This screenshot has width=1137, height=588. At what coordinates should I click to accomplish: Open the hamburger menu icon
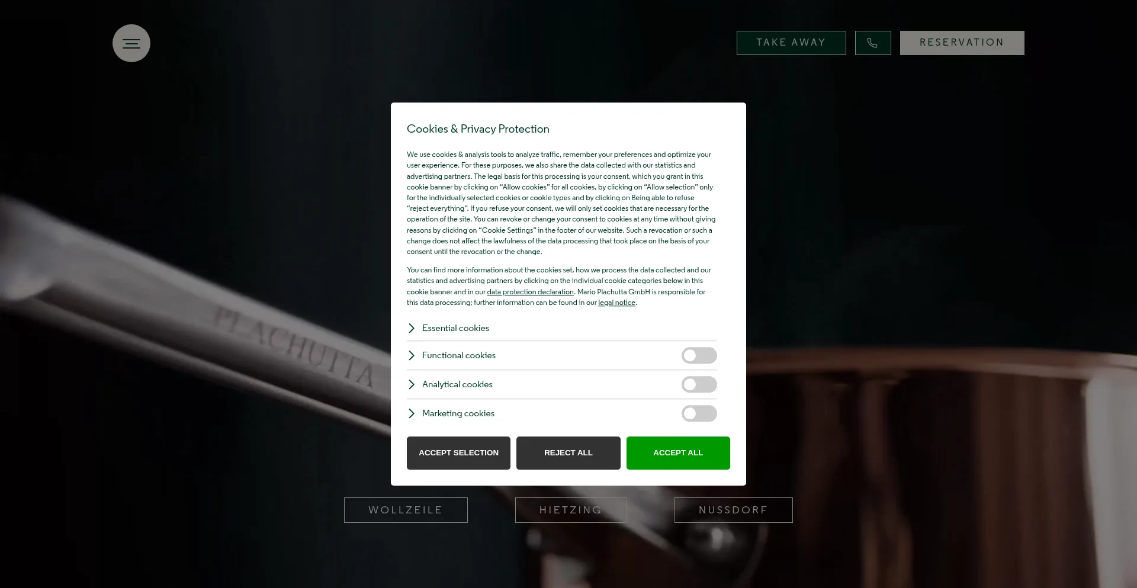[131, 43]
